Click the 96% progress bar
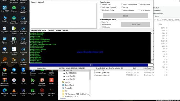Viewport: 180px width, 101px height. tap(91, 65)
